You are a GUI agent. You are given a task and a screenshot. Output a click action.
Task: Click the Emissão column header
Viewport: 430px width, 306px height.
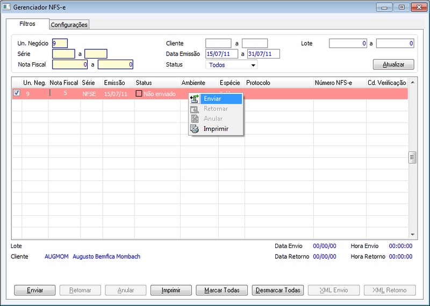tap(118, 83)
